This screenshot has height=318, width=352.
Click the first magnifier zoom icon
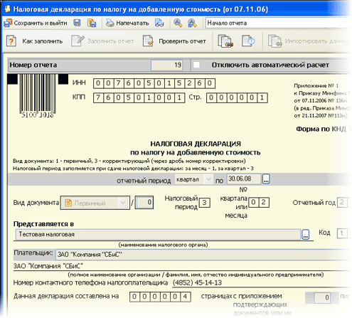point(178,23)
